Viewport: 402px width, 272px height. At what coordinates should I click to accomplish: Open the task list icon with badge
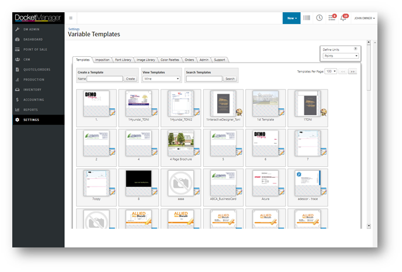click(x=332, y=18)
